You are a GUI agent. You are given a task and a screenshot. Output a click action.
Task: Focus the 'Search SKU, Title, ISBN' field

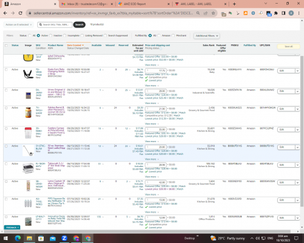click(55, 24)
